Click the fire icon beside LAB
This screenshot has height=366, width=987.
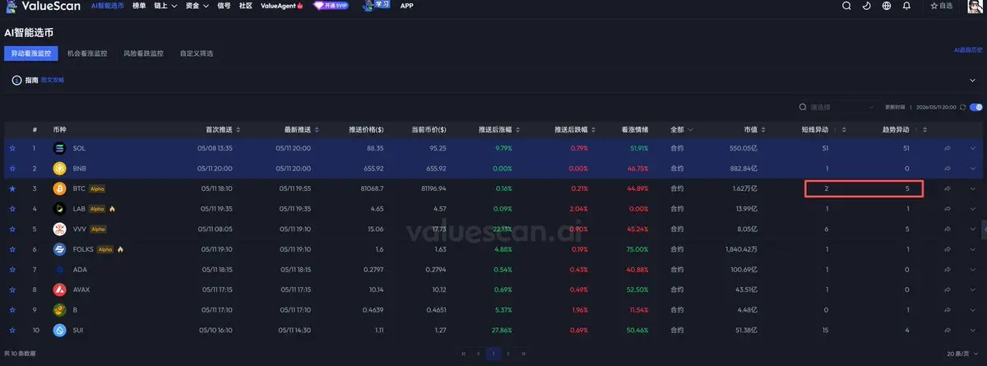tap(113, 209)
